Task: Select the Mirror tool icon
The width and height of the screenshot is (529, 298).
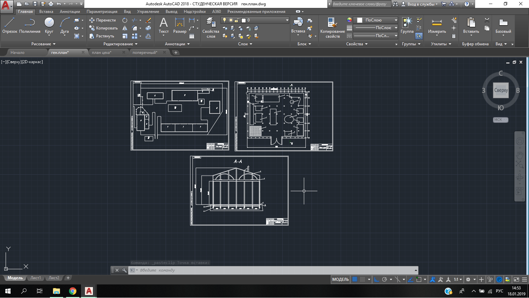Action: (x=125, y=28)
